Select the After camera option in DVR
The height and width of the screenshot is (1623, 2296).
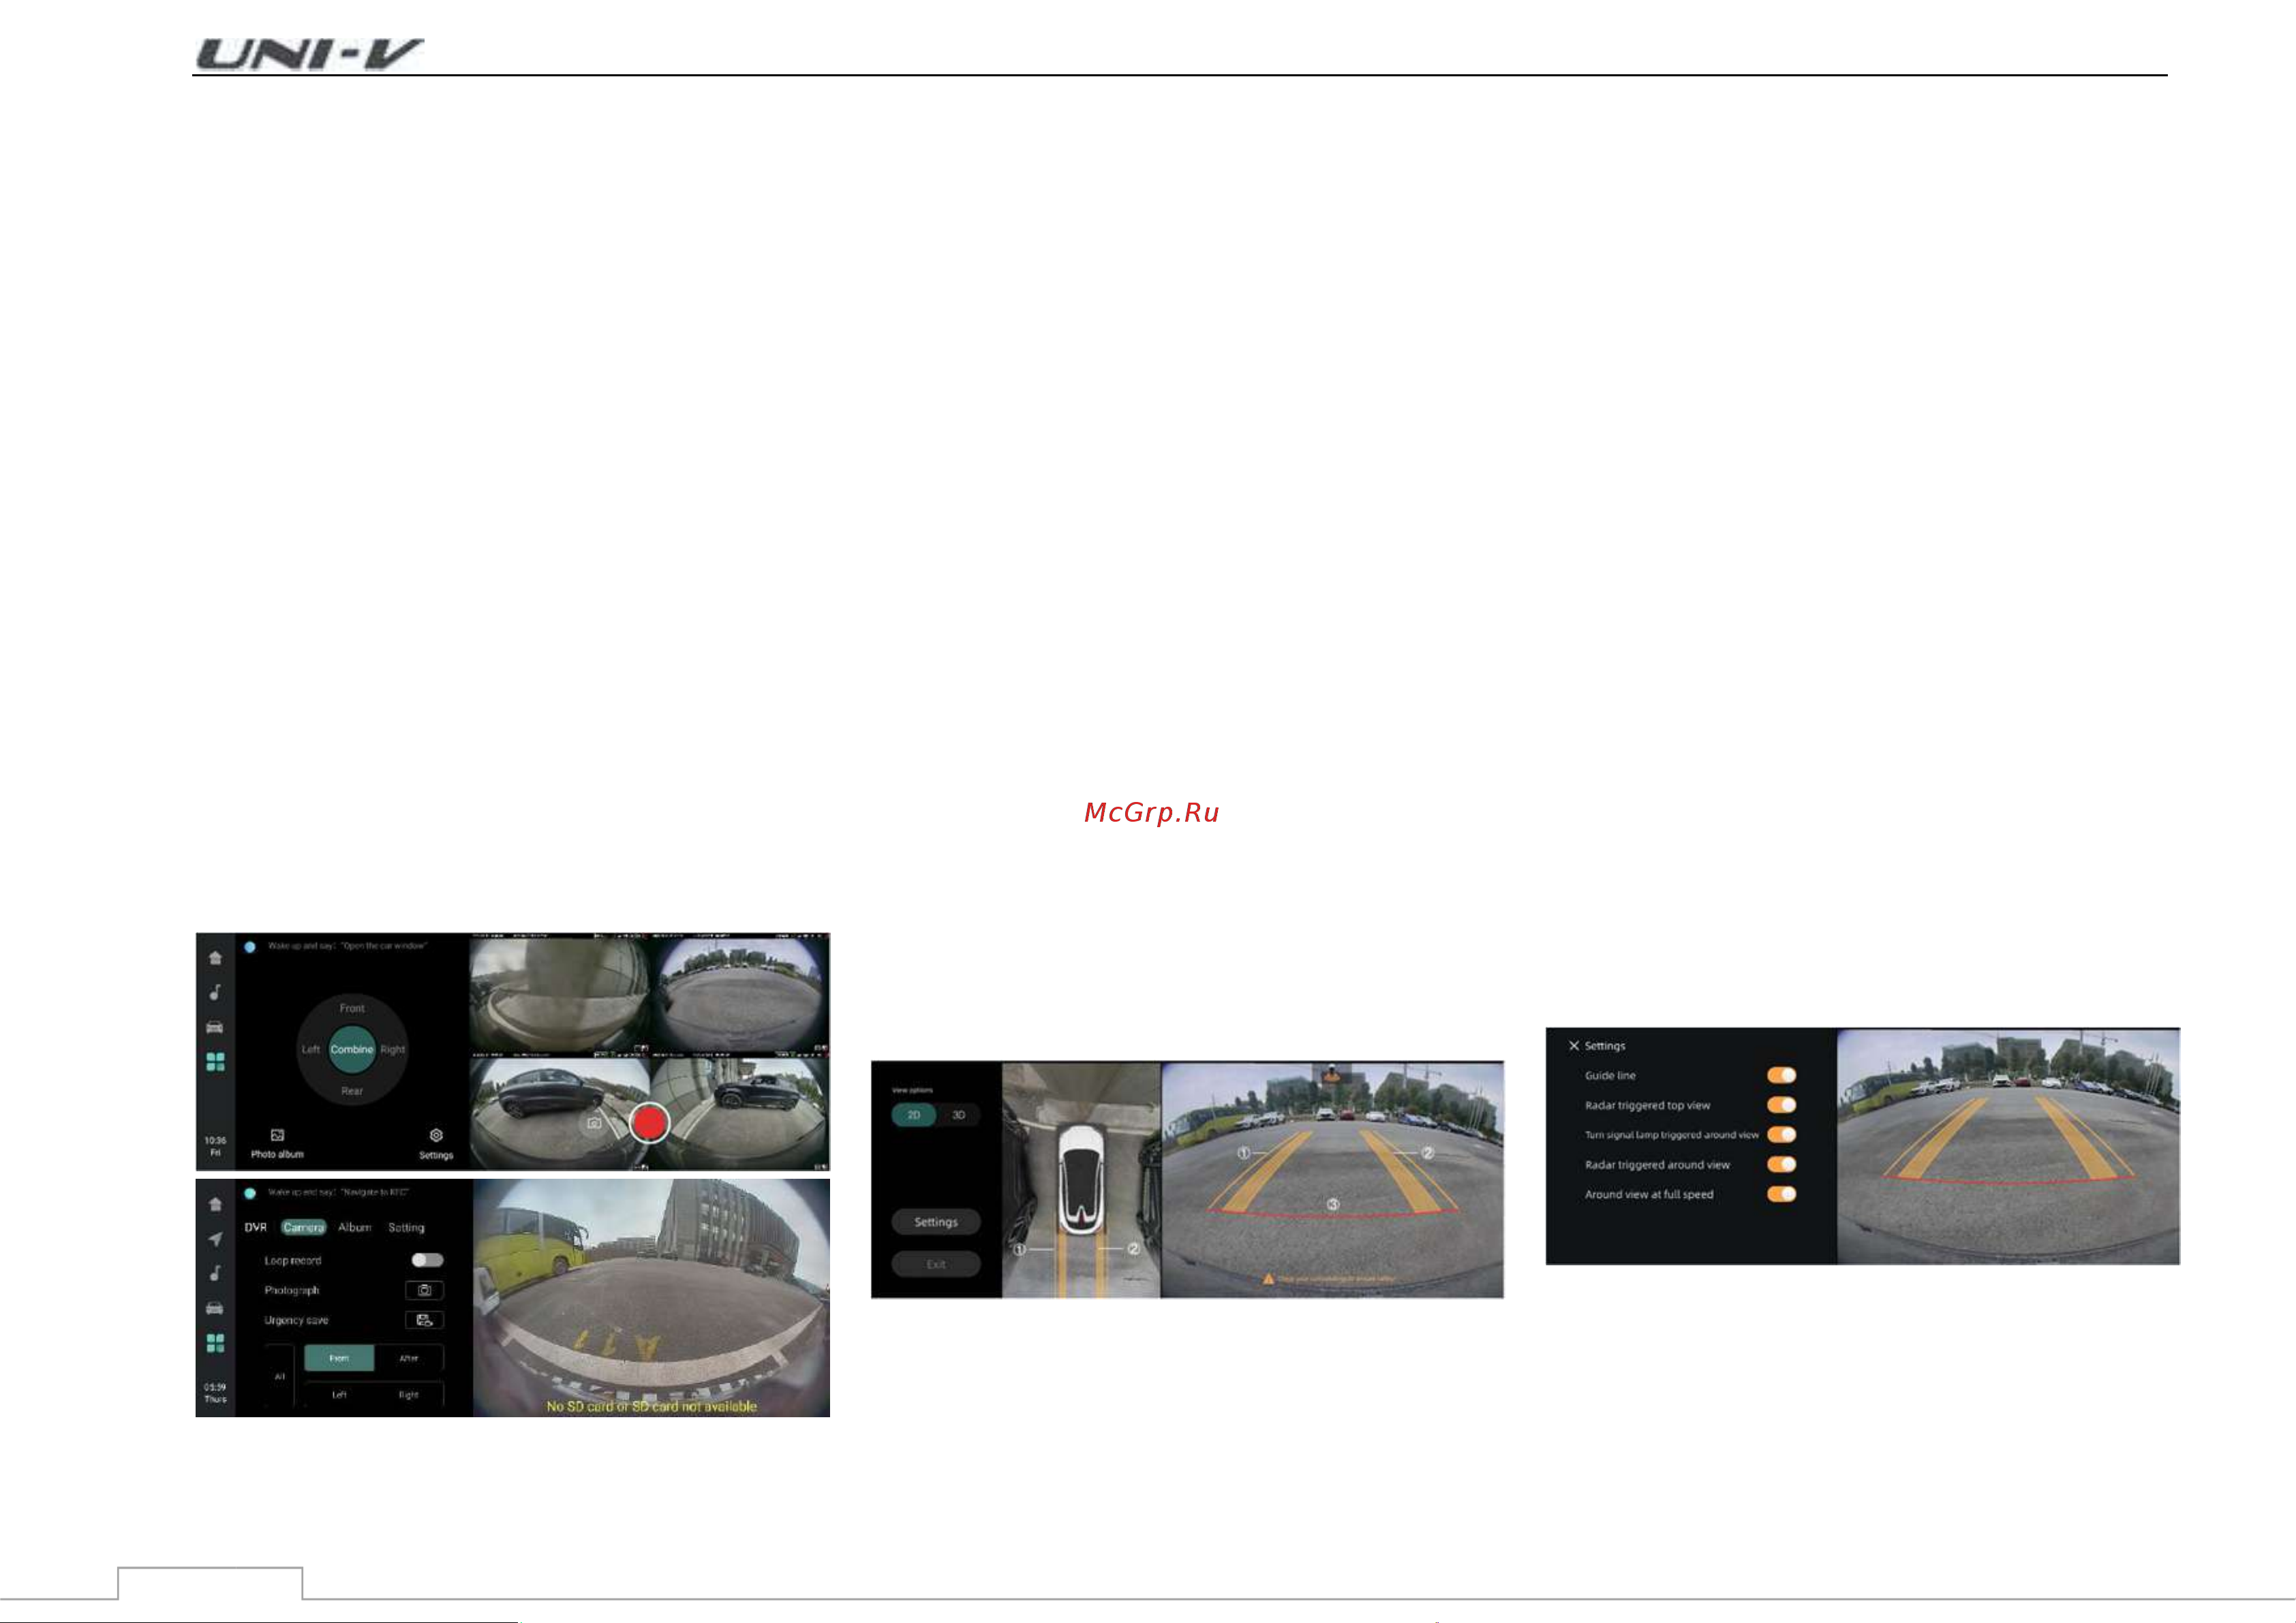[x=409, y=1358]
